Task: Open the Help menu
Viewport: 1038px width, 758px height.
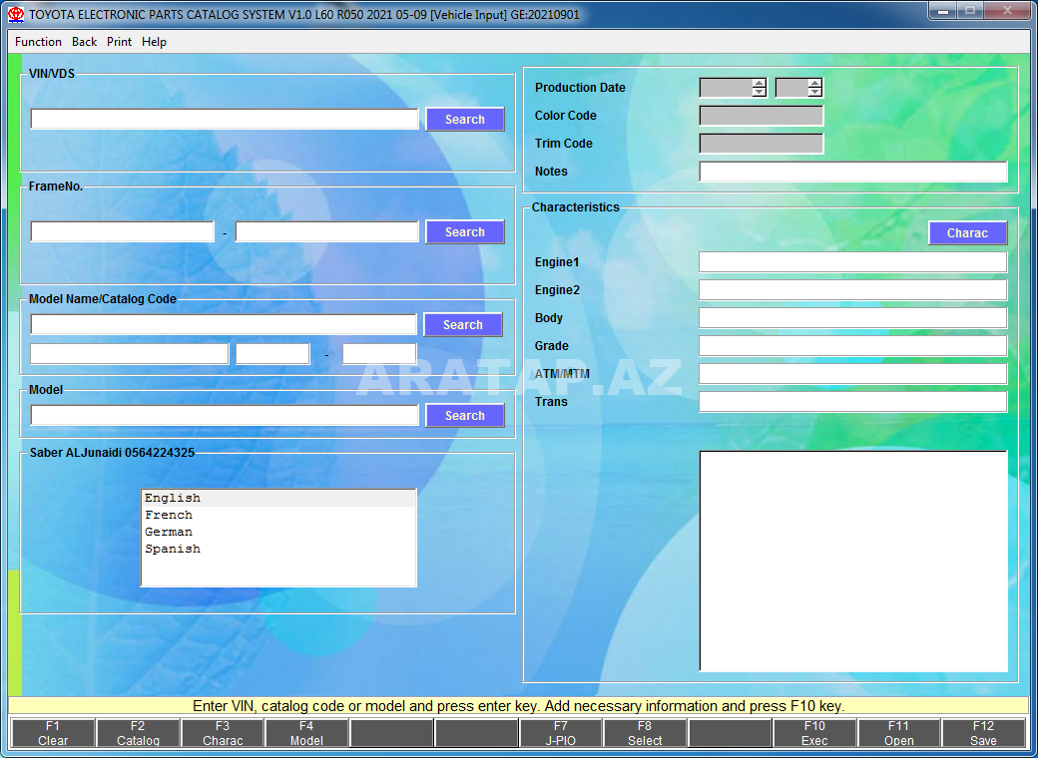Action: point(155,42)
